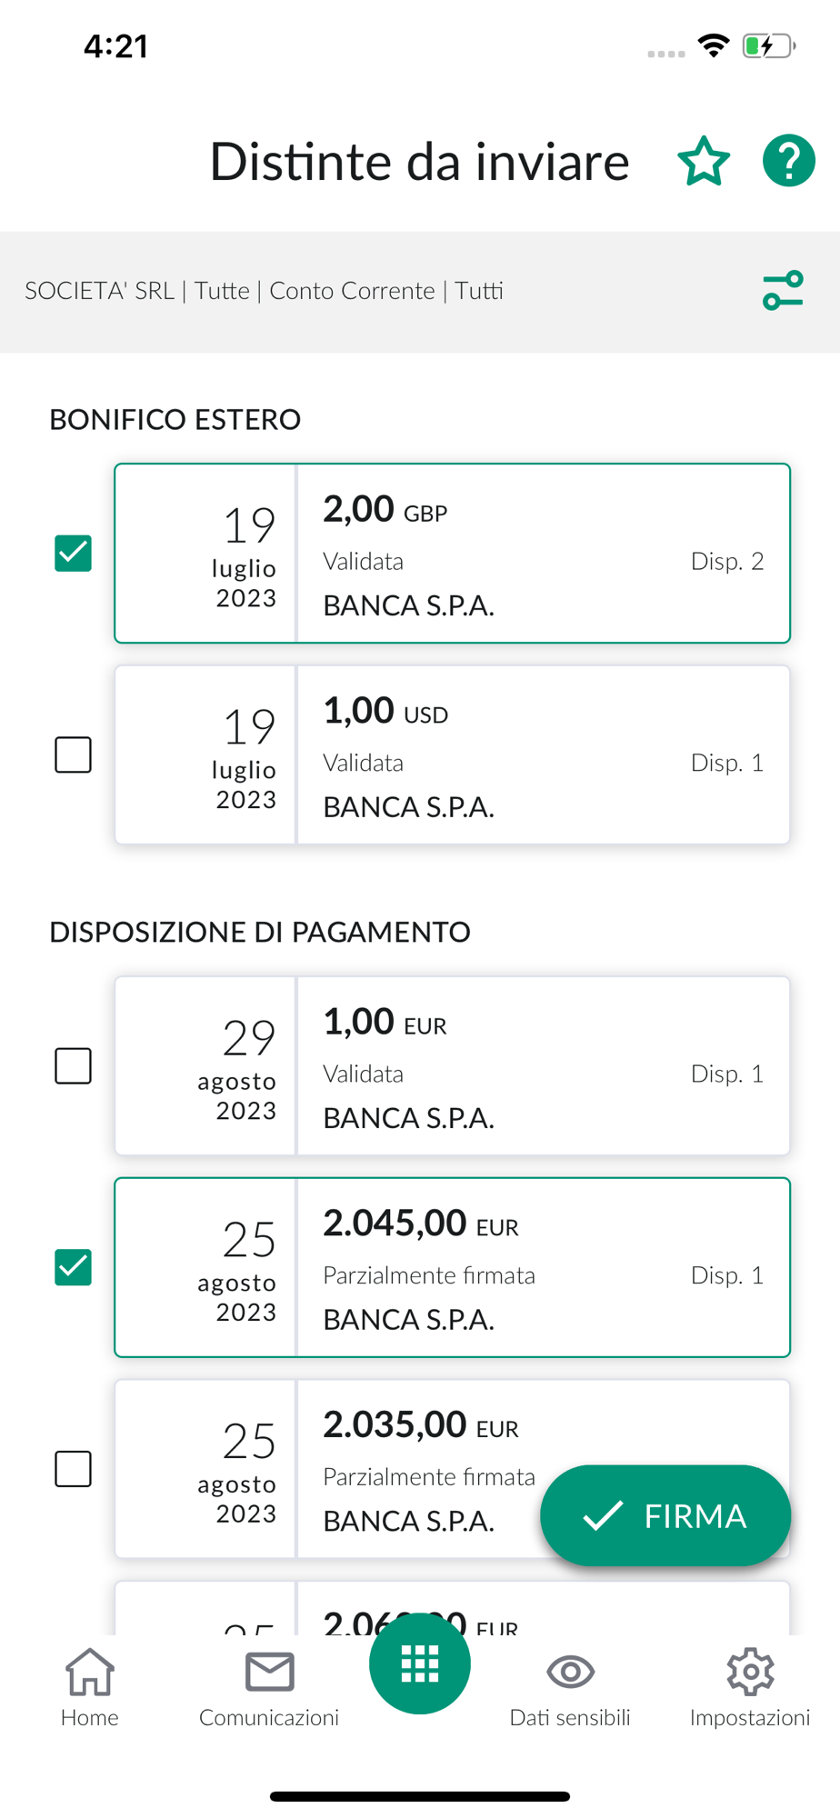Add page to favorites with star icon

[x=704, y=162]
